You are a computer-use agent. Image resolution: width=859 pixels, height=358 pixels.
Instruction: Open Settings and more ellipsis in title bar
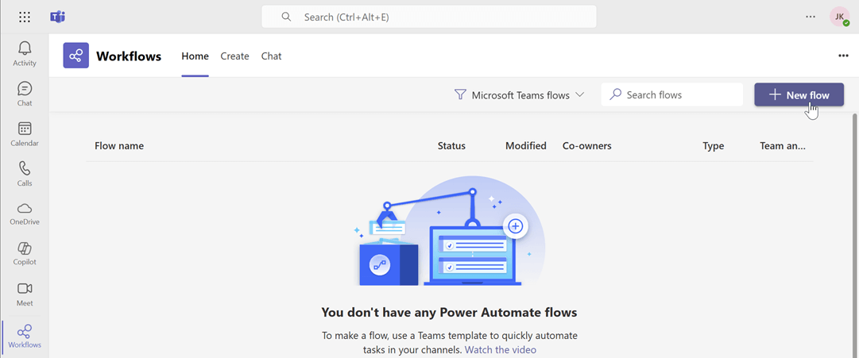click(811, 17)
